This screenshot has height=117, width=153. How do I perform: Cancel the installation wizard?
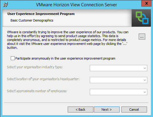tap(134, 110)
